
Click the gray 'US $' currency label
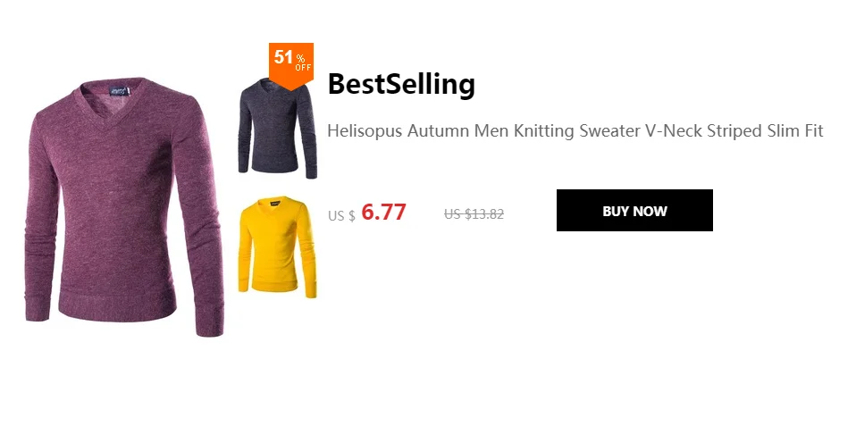(341, 216)
